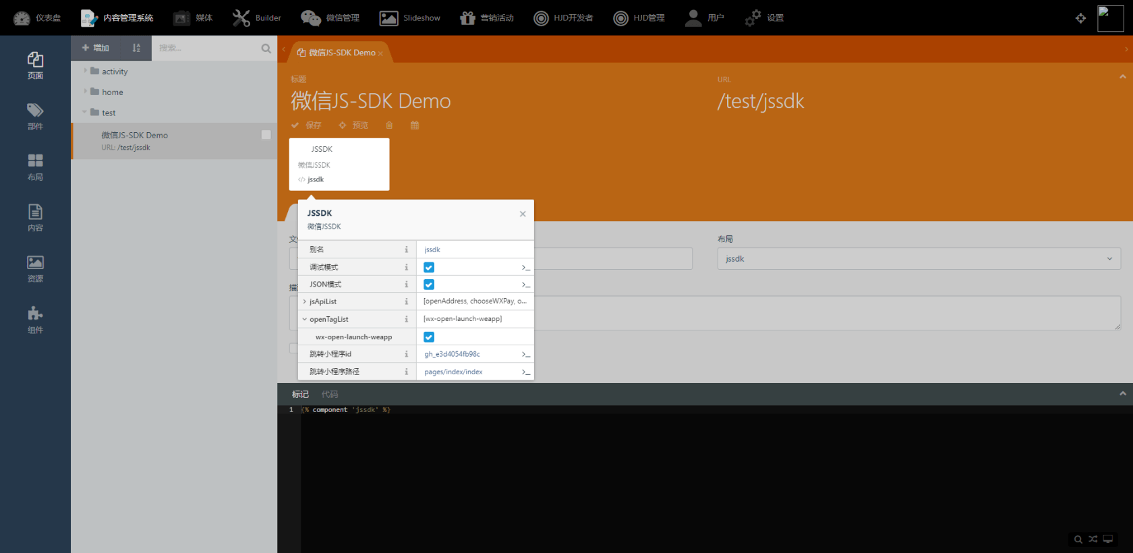Open the 仪表盘 dashboard menu
This screenshot has width=1133, height=553.
37,18
